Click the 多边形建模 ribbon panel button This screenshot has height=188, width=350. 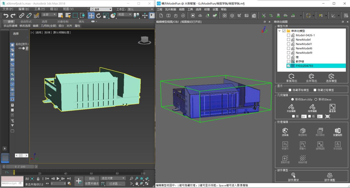coord(10,26)
